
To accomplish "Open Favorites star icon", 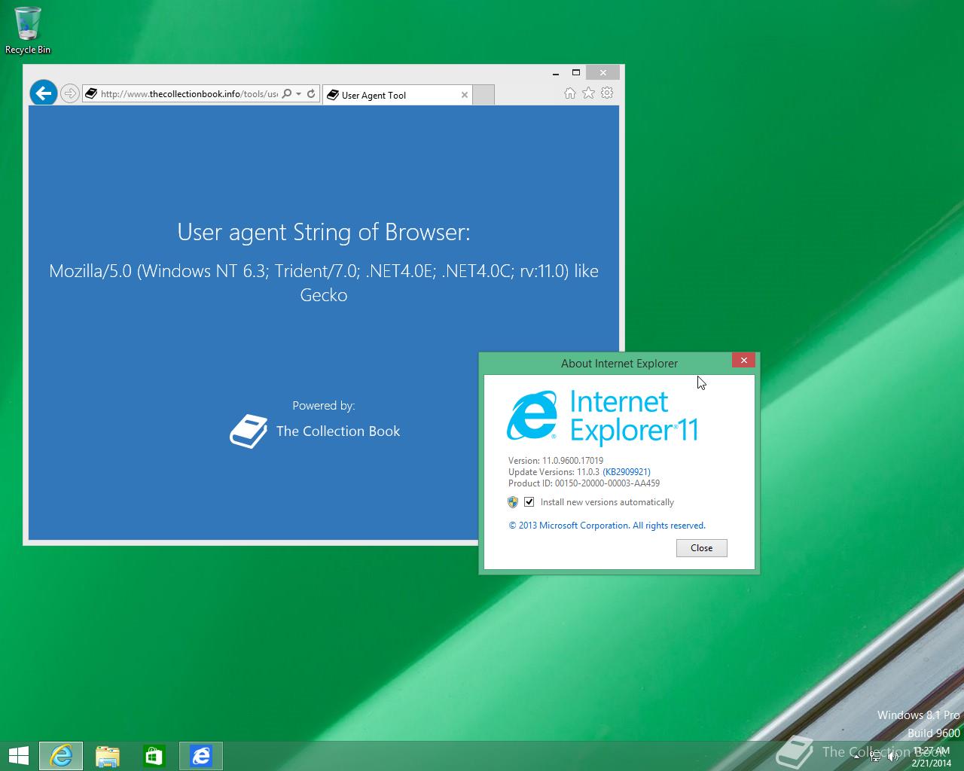I will point(588,93).
